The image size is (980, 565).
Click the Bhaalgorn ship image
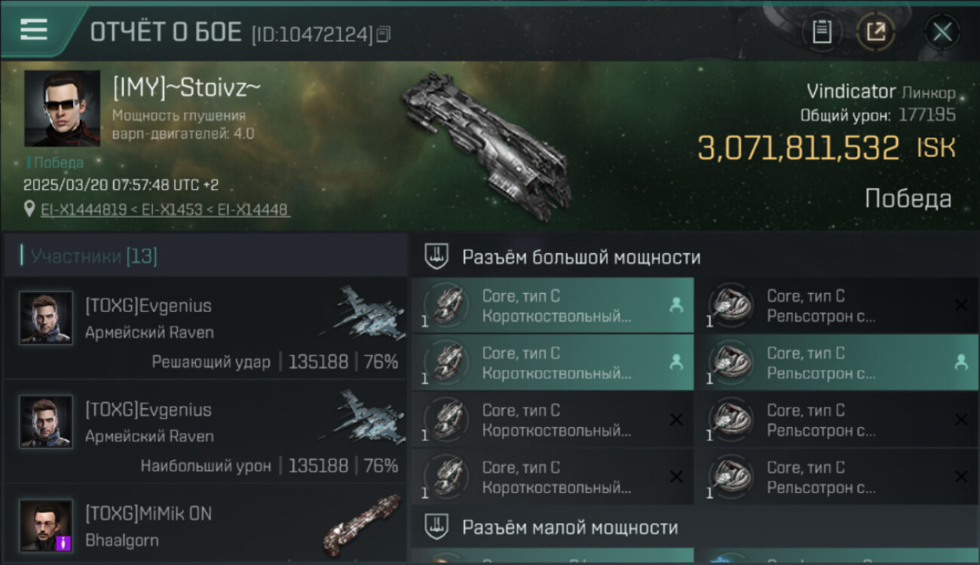[363, 525]
